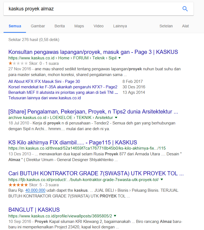Click the date '13 Ags 2014'
Screen dimensions: 204x230
click(134, 92)
